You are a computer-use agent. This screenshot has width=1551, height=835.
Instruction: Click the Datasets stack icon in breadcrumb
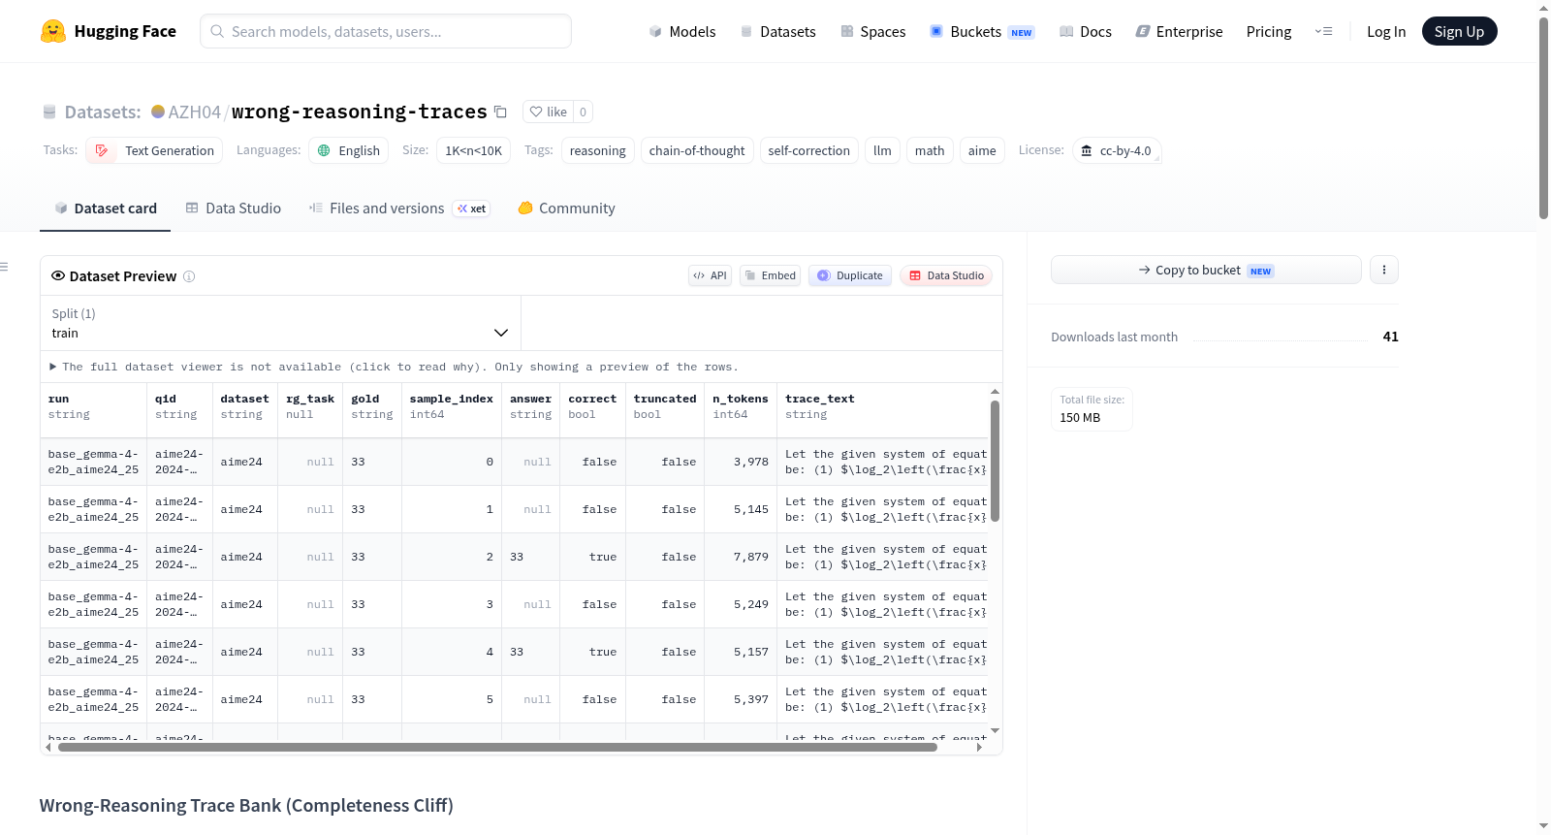click(49, 112)
